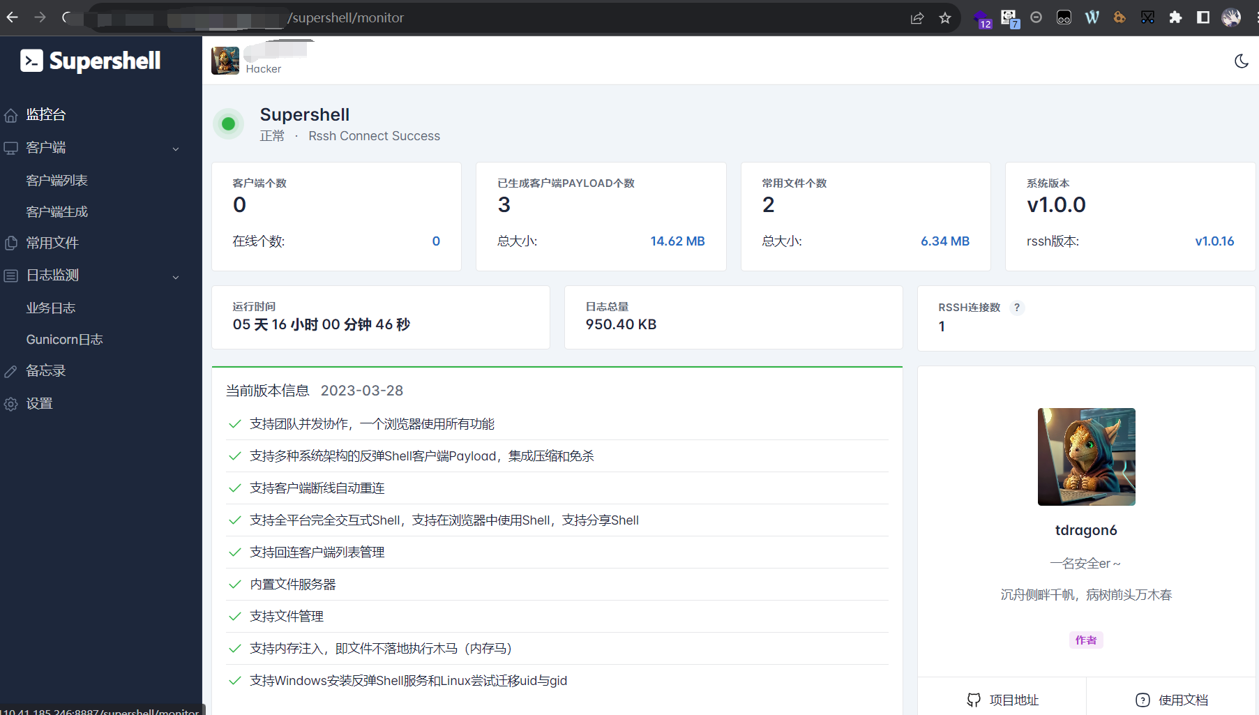Click the extension icon with badge 12
1259x715 pixels.
(981, 19)
